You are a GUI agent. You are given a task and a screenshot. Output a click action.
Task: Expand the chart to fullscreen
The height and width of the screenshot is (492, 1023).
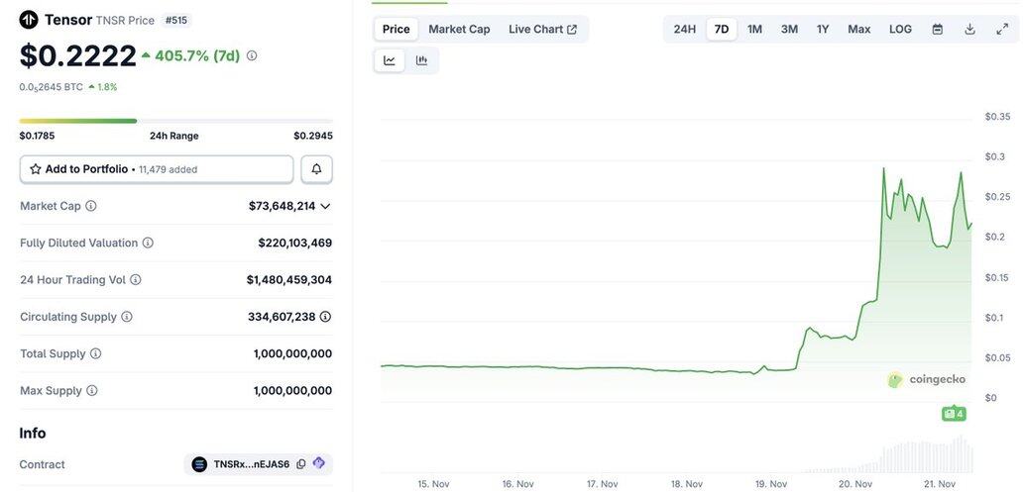[x=1002, y=29]
